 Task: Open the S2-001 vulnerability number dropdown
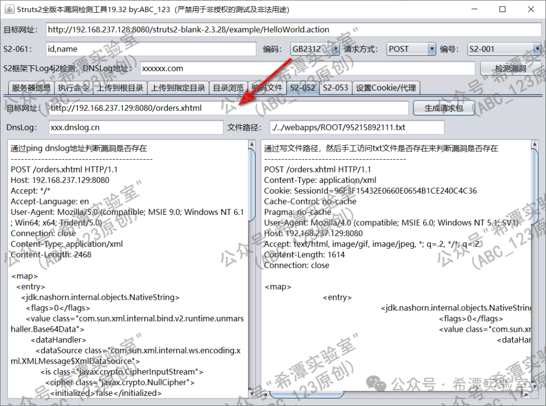point(504,49)
